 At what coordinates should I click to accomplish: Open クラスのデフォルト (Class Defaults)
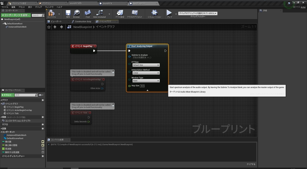[x=135, y=14]
